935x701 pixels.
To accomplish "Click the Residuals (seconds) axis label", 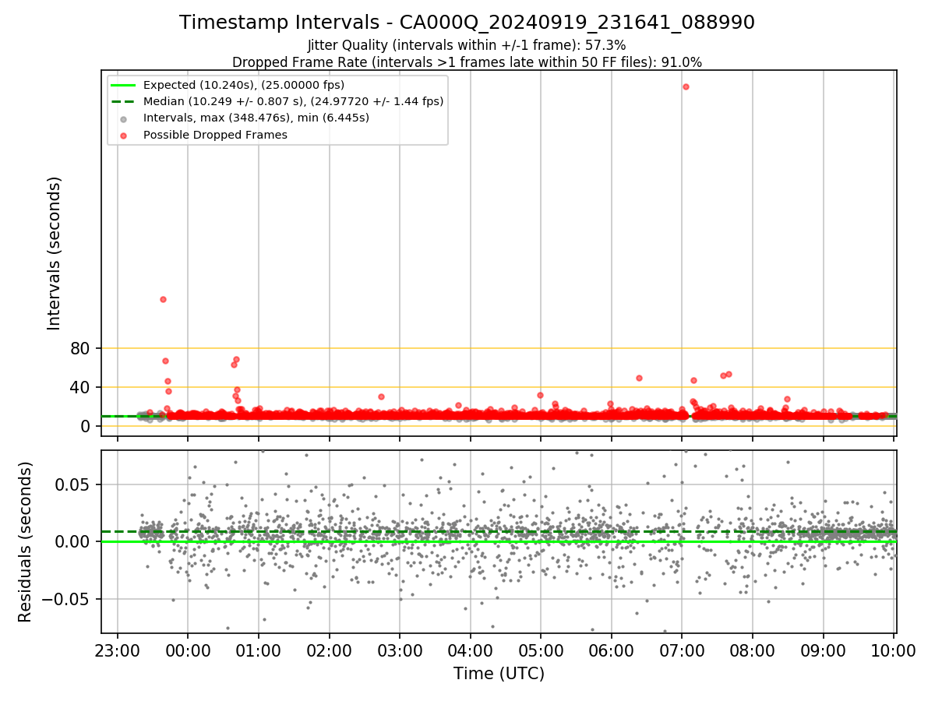I will pyautogui.click(x=25, y=541).
